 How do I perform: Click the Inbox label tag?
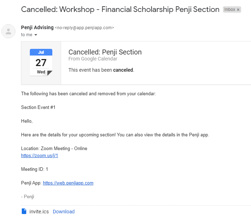(230, 9)
